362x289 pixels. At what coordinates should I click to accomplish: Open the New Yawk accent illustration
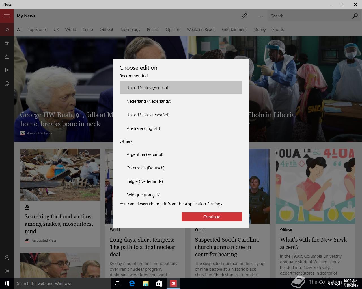click(x=315, y=186)
